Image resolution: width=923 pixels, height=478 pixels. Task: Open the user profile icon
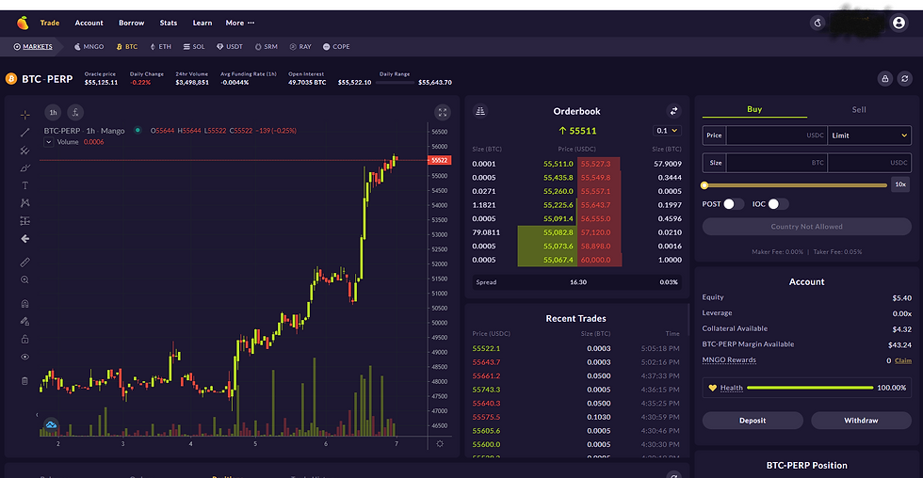(x=899, y=23)
